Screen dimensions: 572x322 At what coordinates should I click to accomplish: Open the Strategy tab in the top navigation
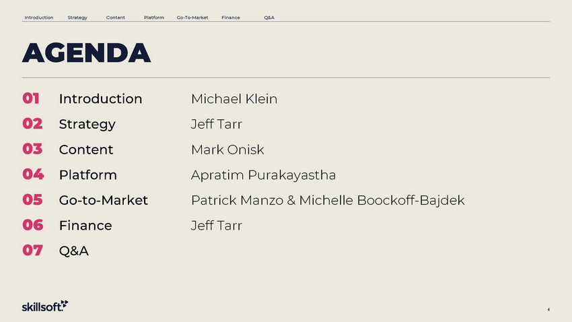click(77, 18)
